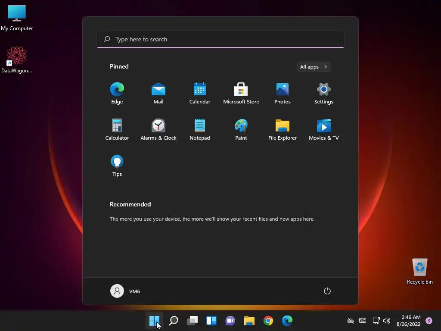
Task: Click the Start menu search field
Action: [220, 39]
